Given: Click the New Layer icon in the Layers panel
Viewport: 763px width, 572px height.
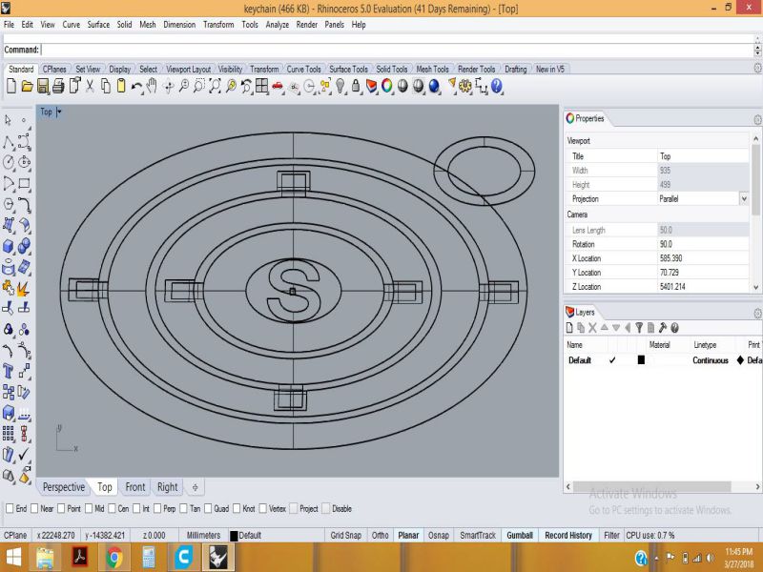Looking at the screenshot, I should point(570,327).
